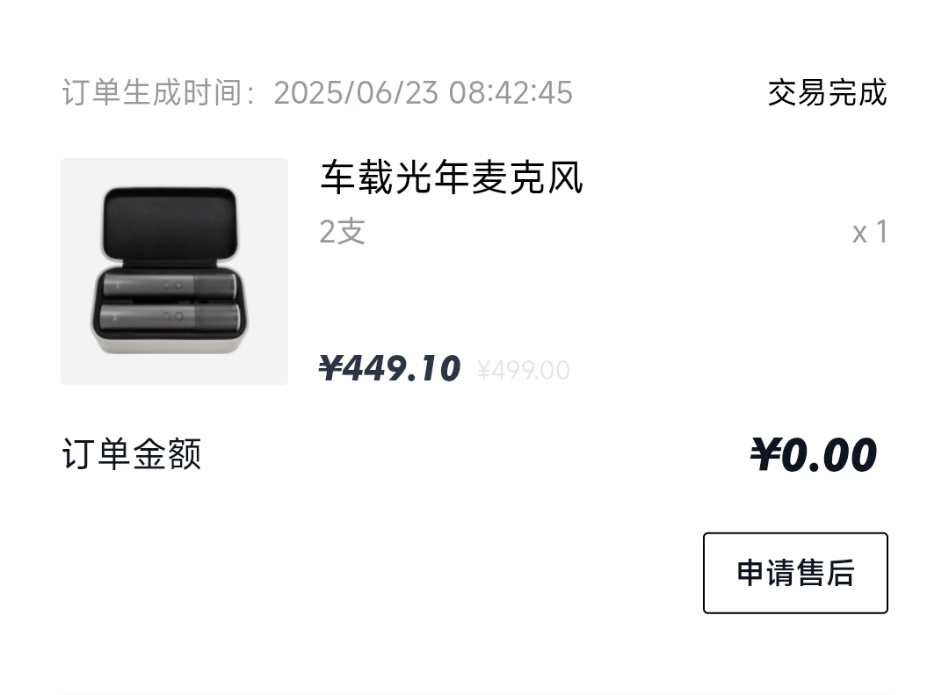
Task: Click the yen symbol of the order total
Action: pyautogui.click(x=765, y=454)
